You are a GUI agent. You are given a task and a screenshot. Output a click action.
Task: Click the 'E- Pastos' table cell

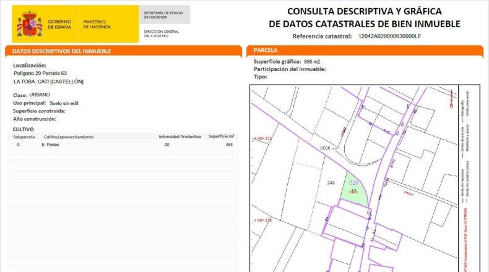click(x=50, y=145)
